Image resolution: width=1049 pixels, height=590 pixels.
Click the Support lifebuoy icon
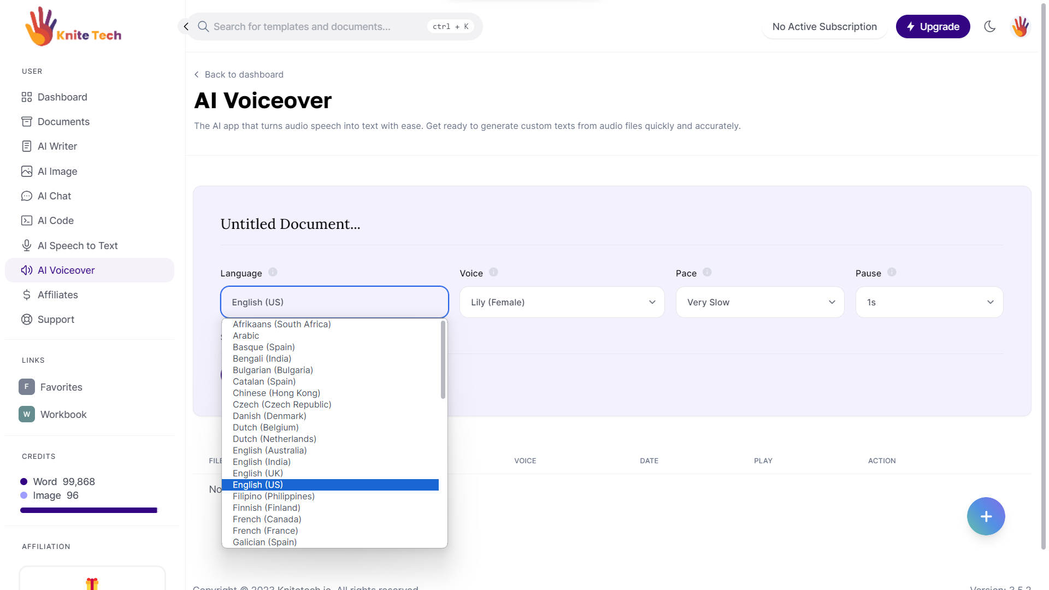click(26, 320)
